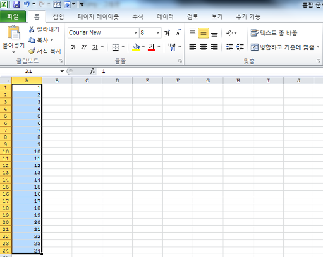Click 서식 복사 (Format Painter) button

[45, 51]
